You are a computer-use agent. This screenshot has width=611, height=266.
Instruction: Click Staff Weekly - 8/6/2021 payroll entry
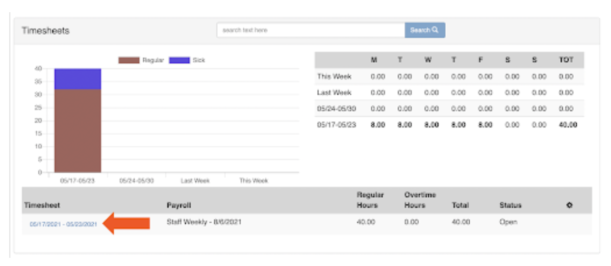[204, 222]
